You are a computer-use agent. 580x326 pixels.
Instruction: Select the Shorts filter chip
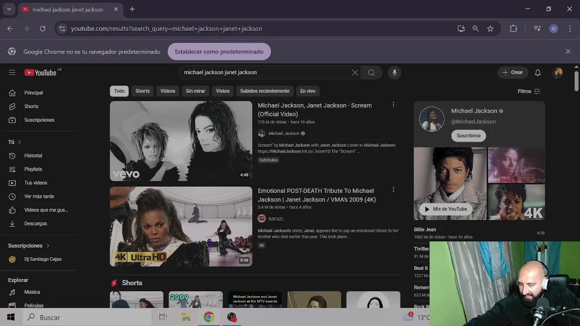coord(142,91)
